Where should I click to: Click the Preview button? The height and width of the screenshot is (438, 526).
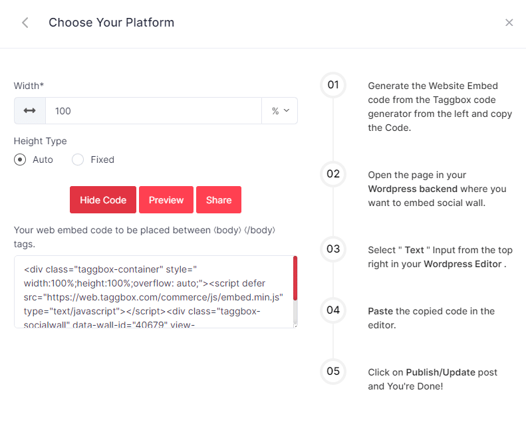(166, 200)
